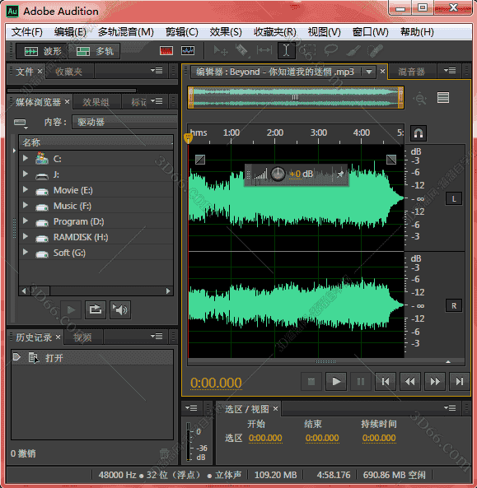Click the overview navigator center grip
477x488 pixels.
[x=295, y=97]
